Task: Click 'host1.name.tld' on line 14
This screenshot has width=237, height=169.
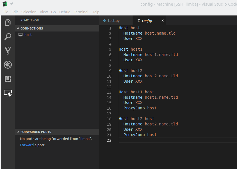Action: click(161, 97)
